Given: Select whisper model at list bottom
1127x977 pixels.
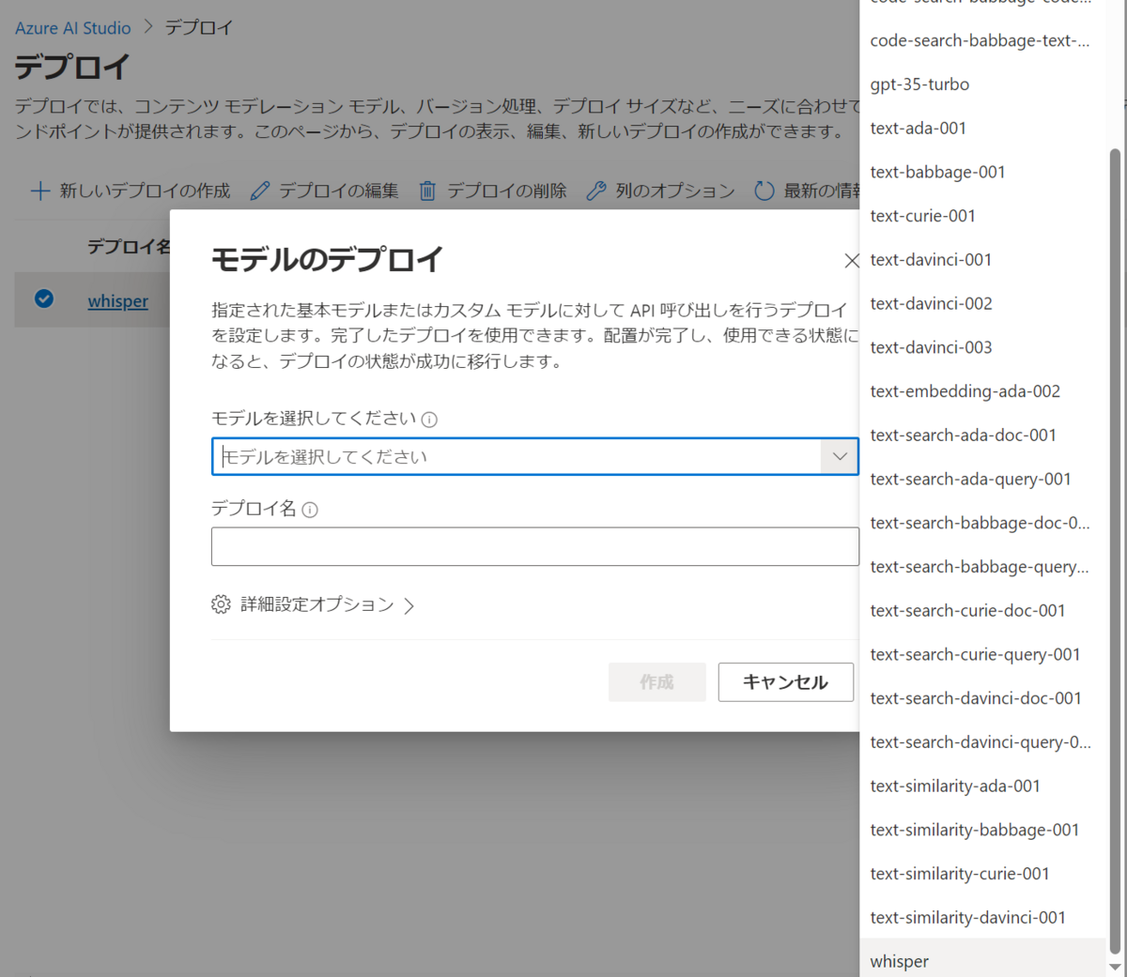Looking at the screenshot, I should (x=982, y=959).
